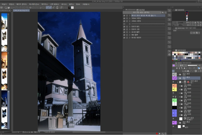Click the delete layer trash icon

pos(201,71)
